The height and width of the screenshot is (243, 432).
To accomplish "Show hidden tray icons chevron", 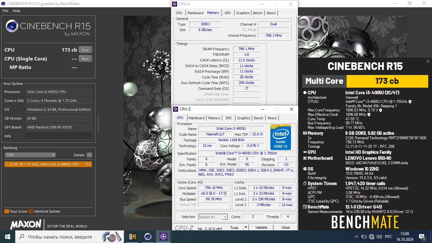I will [356, 237].
